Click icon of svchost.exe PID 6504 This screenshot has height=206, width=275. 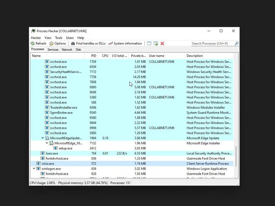(x=47, y=67)
